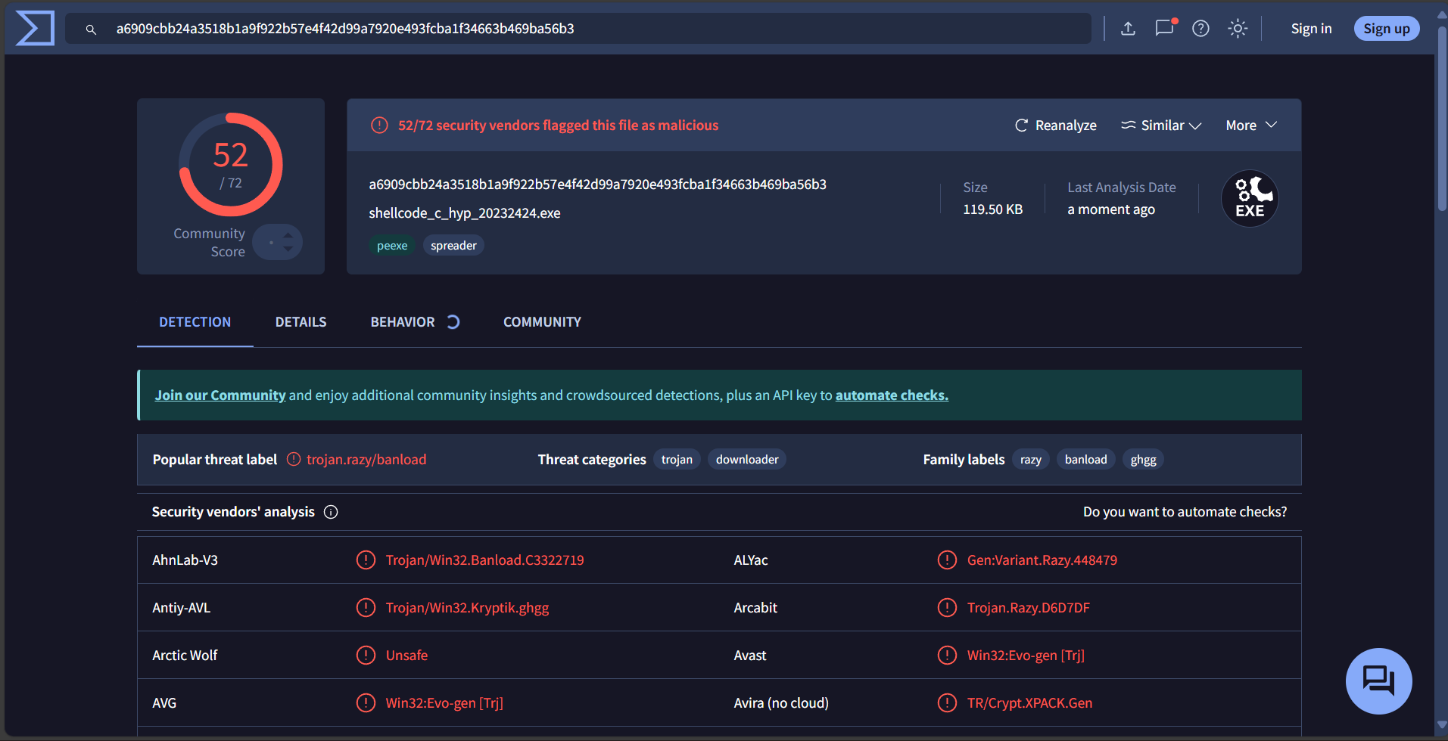1448x741 pixels.
Task: Click the alert icon for Antiy-AVL detection
Action: 366,608
